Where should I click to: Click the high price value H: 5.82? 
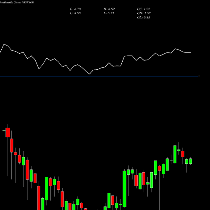tap(109, 9)
